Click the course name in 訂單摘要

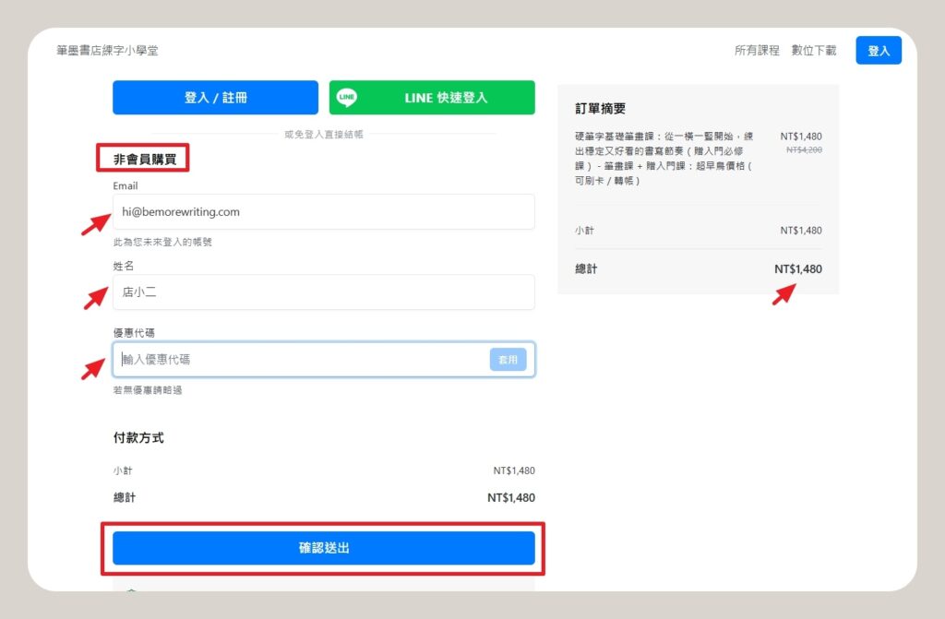[664, 158]
